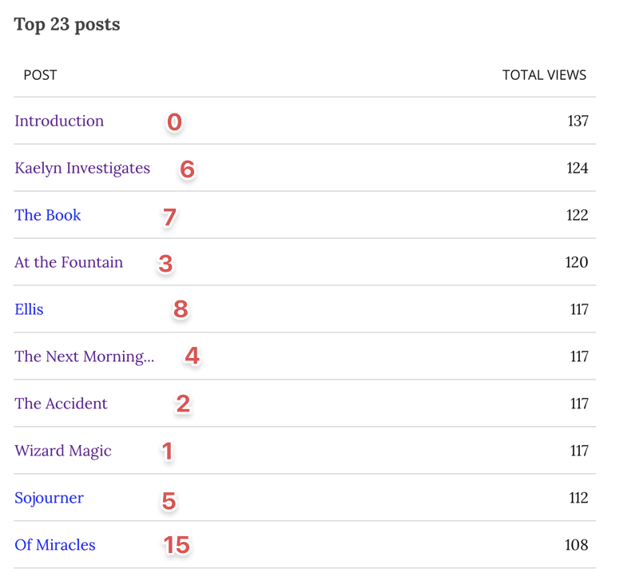Image resolution: width=643 pixels, height=569 pixels.
Task: Click the red number 15 annotation
Action: (177, 546)
